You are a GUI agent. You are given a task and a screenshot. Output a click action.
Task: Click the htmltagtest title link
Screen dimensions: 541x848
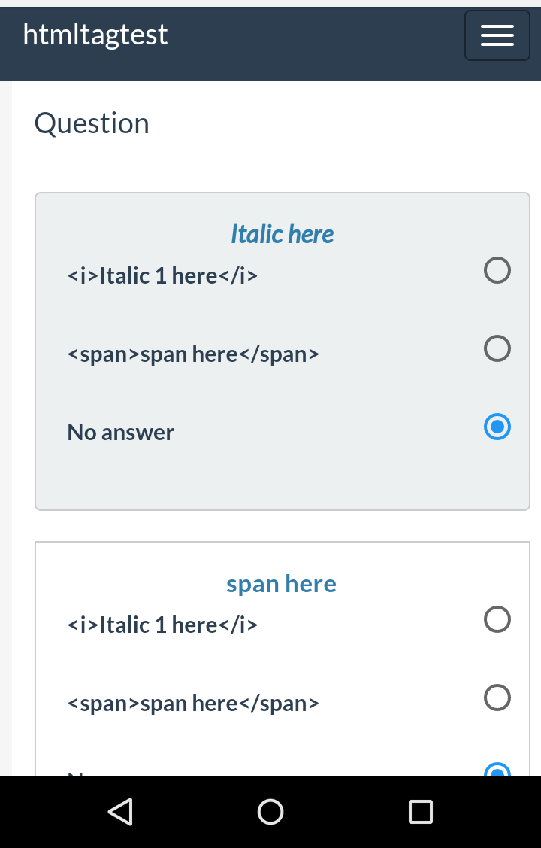(x=95, y=35)
